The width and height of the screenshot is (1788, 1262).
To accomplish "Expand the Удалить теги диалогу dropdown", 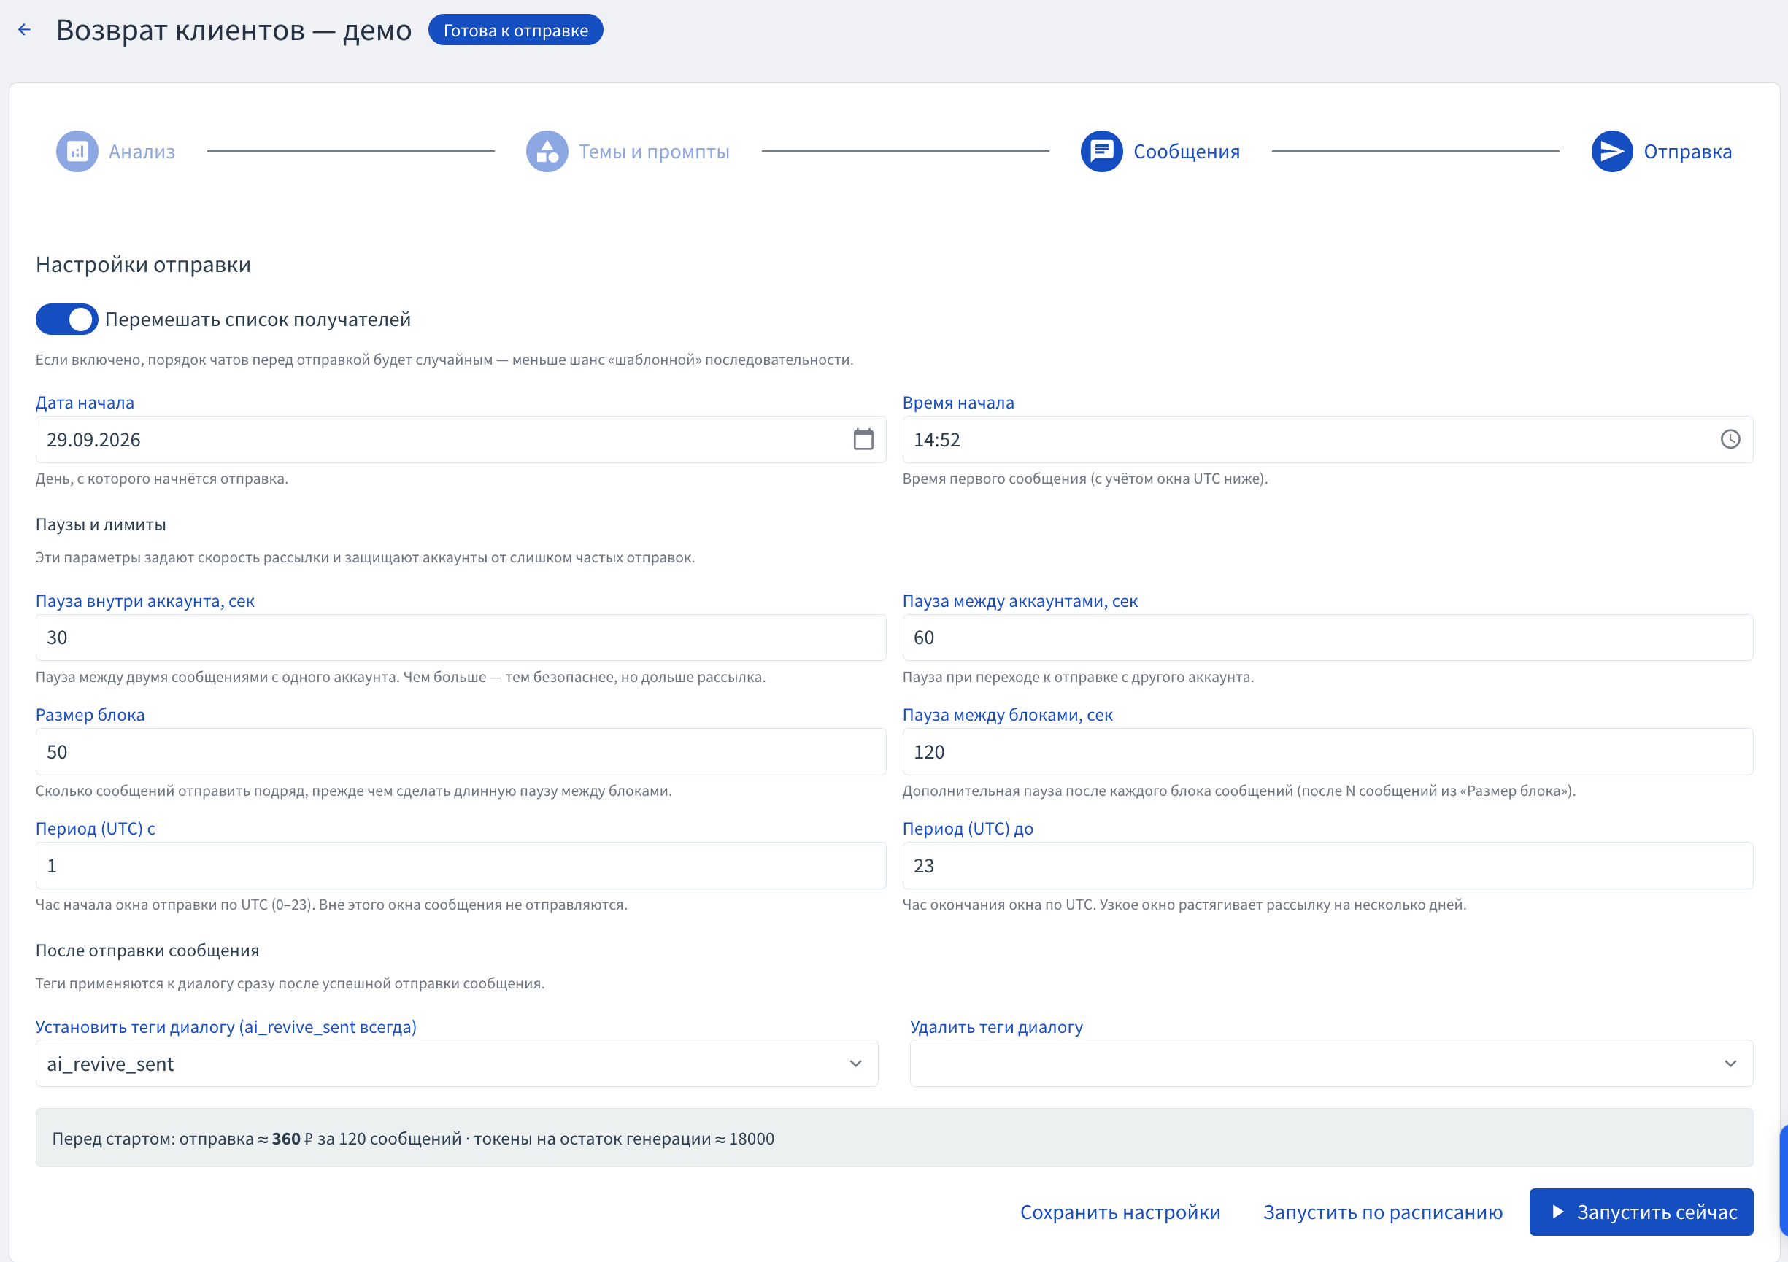I will click(x=1730, y=1063).
